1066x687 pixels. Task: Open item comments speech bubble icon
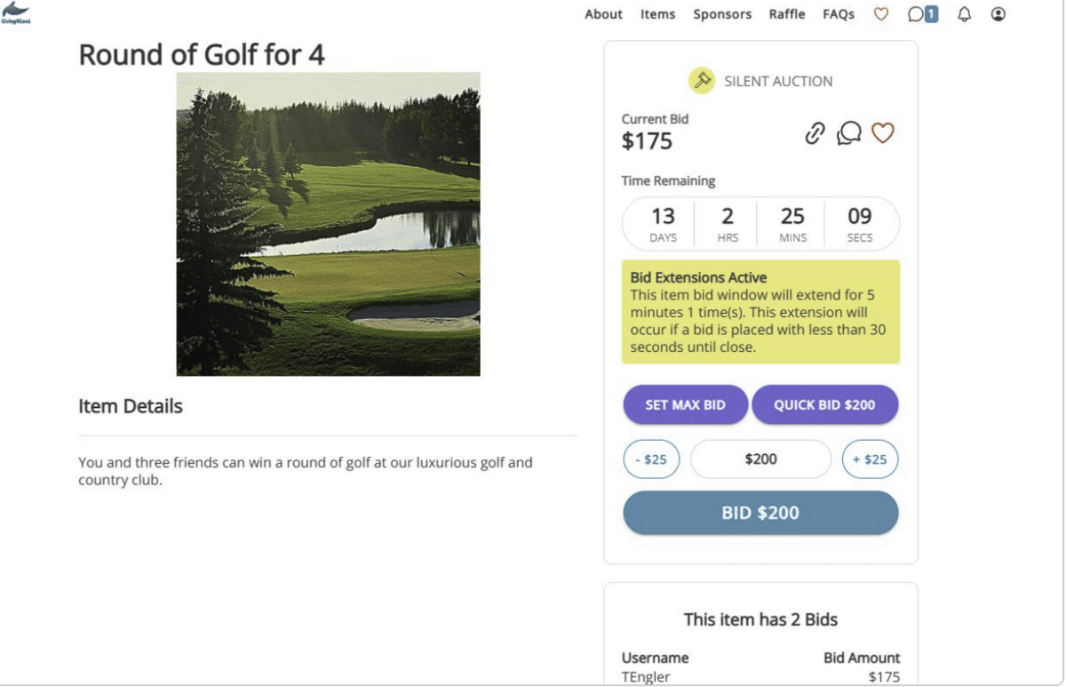(x=848, y=134)
